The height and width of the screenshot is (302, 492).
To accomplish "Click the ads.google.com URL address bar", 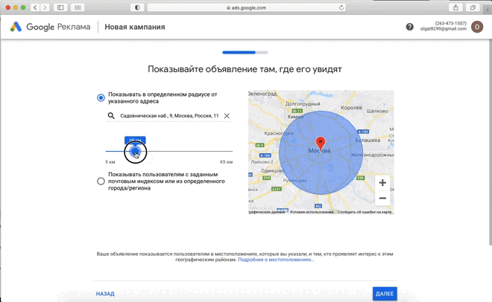I will pyautogui.click(x=246, y=7).
